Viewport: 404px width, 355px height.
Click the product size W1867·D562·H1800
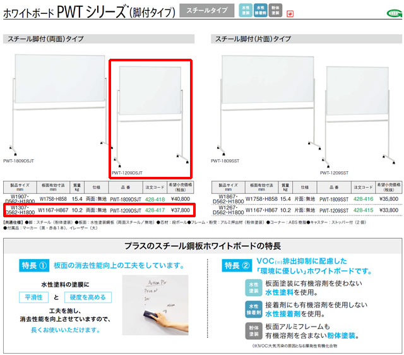(229, 199)
